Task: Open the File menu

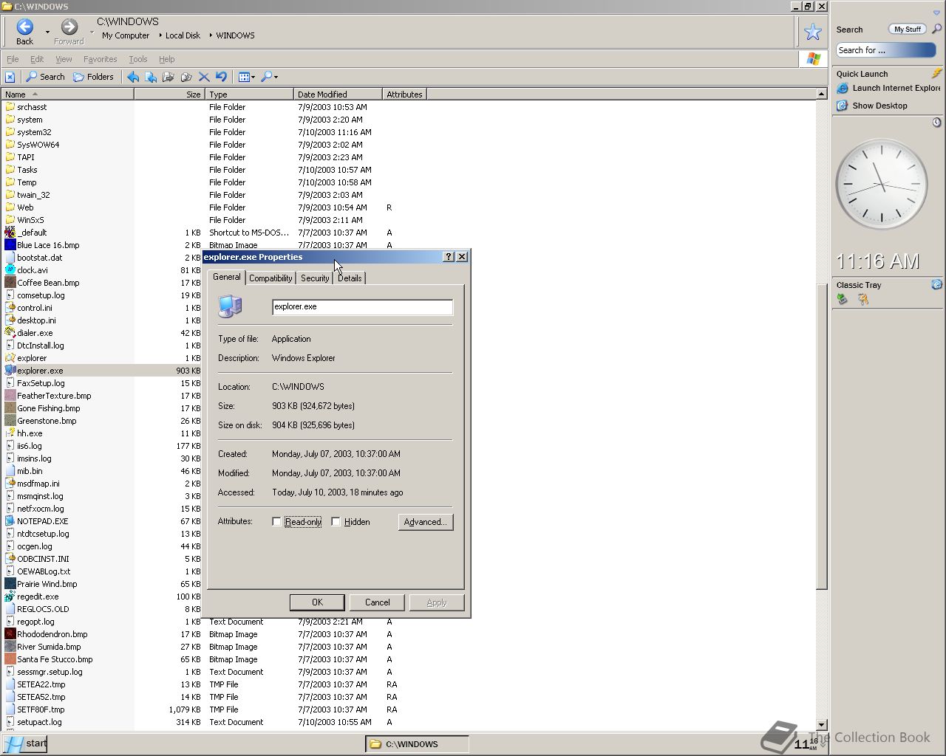Action: (x=13, y=59)
